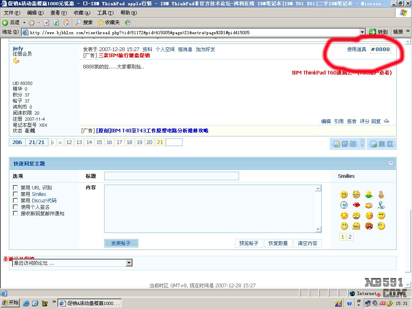Click content area scrollbar down arrow
This screenshot has width=412, height=309.
(318, 229)
